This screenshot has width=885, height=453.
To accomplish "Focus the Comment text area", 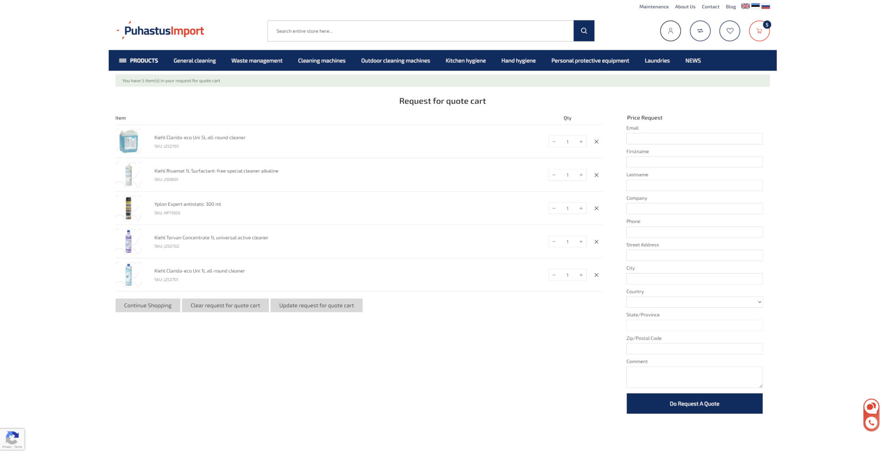I will 694,377.
